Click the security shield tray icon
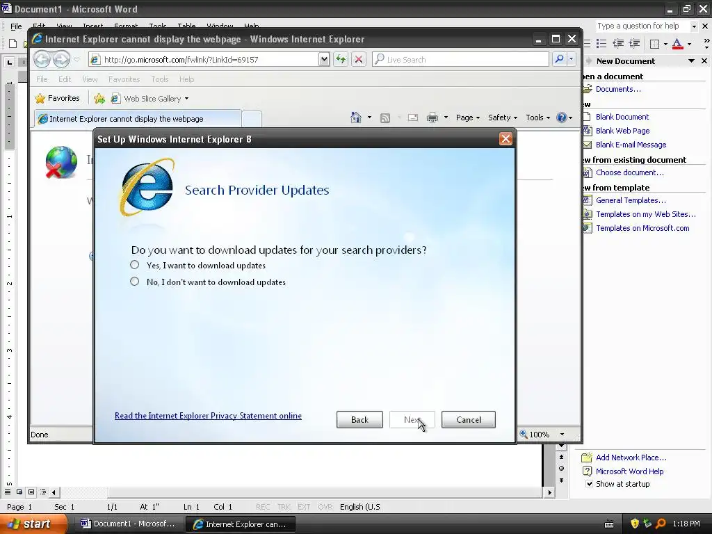 (635, 524)
